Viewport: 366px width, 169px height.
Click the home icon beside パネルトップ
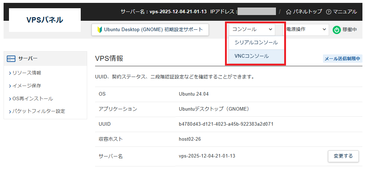(289, 12)
